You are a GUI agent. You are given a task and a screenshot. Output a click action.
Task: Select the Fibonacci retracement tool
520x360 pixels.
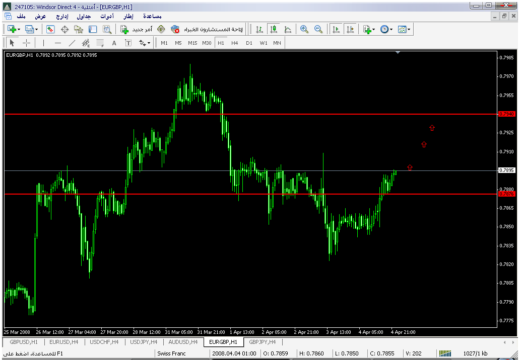[100, 43]
